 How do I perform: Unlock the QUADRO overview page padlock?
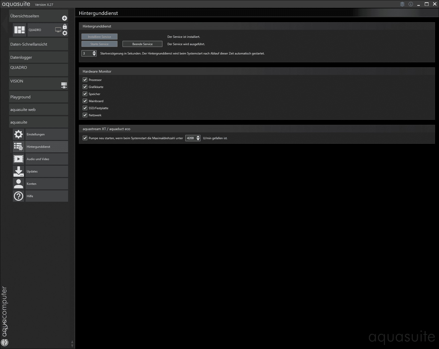65,26
